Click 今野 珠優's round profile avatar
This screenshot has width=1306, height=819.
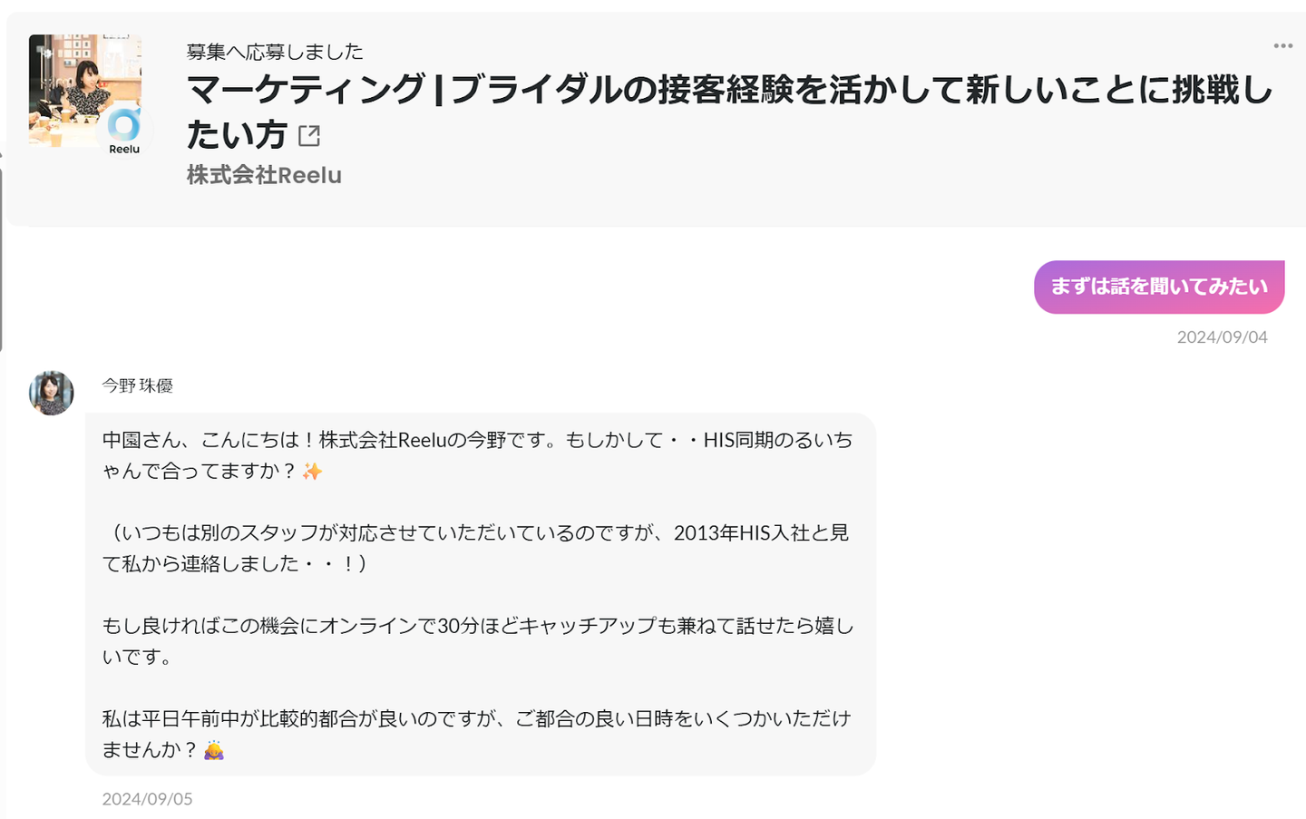[x=52, y=393]
